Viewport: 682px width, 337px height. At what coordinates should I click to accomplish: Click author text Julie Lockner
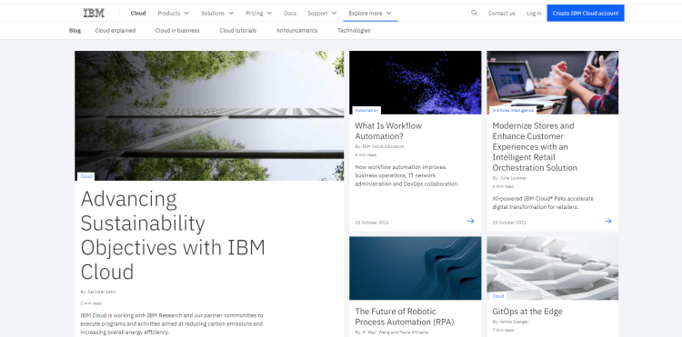[509, 178]
